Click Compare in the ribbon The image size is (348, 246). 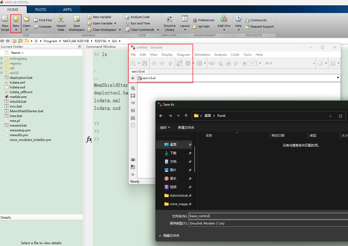click(x=43, y=27)
